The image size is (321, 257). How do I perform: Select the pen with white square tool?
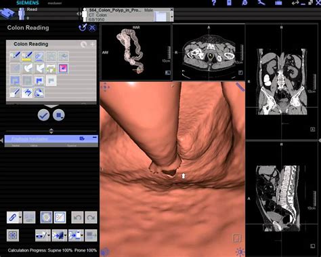[x=15, y=93]
